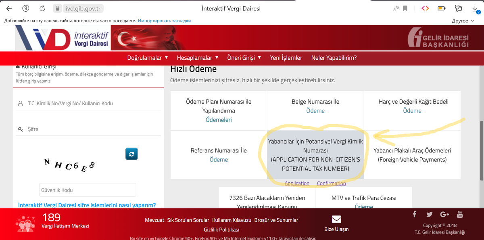Click Ödeme under Harç ve Değerli Kağıt
The height and width of the screenshot is (240, 484).
pos(412,111)
